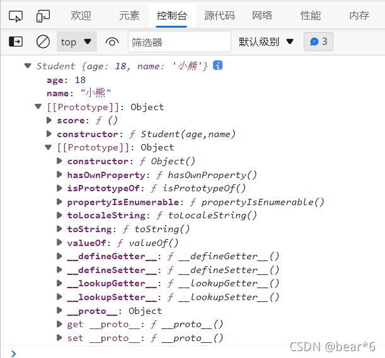Screen dimensions: 385x358
Task: Open the 默认级别 log level dropdown
Action: (x=266, y=42)
